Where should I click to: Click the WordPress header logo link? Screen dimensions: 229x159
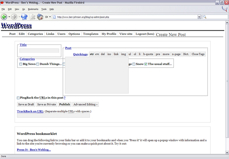(16, 26)
